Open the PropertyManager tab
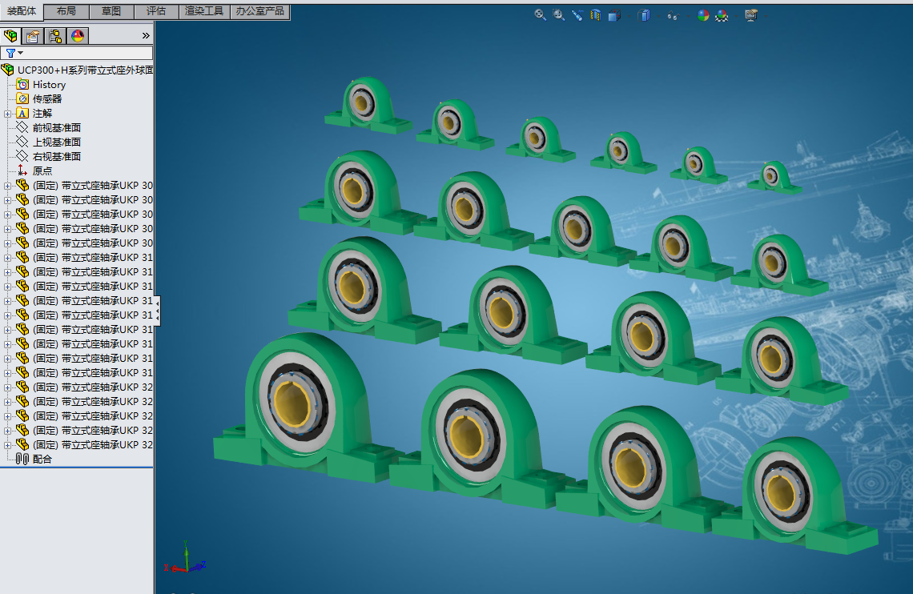 [33, 36]
